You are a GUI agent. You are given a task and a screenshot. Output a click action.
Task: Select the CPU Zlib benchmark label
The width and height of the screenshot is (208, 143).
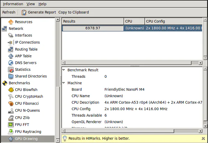pyautogui.click(x=22, y=118)
